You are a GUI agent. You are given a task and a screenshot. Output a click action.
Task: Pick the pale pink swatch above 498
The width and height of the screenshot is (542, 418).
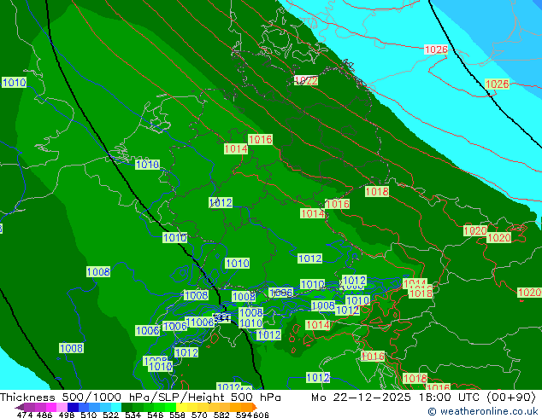click(62, 407)
